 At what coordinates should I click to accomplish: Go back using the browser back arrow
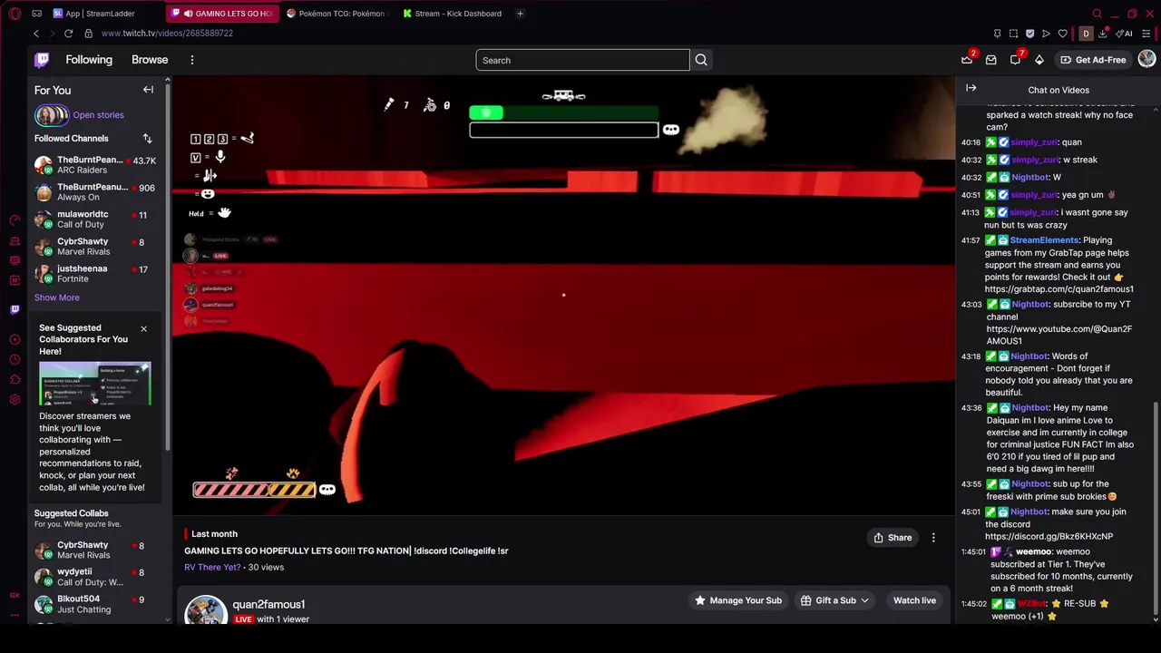(x=36, y=34)
